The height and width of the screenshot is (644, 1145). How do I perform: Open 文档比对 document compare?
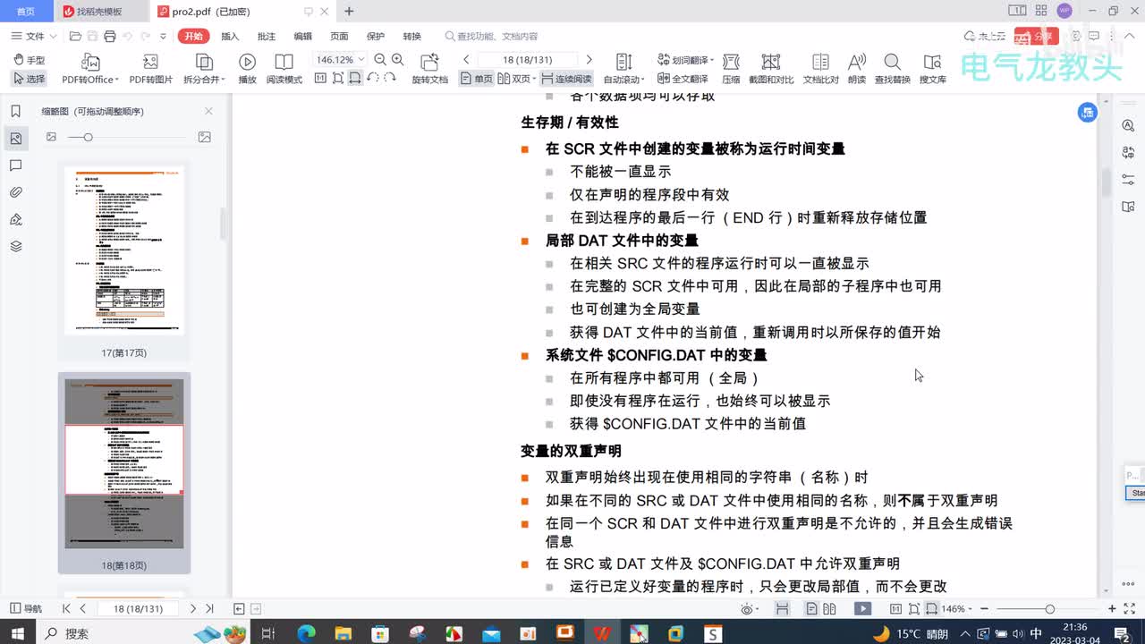pyautogui.click(x=820, y=69)
